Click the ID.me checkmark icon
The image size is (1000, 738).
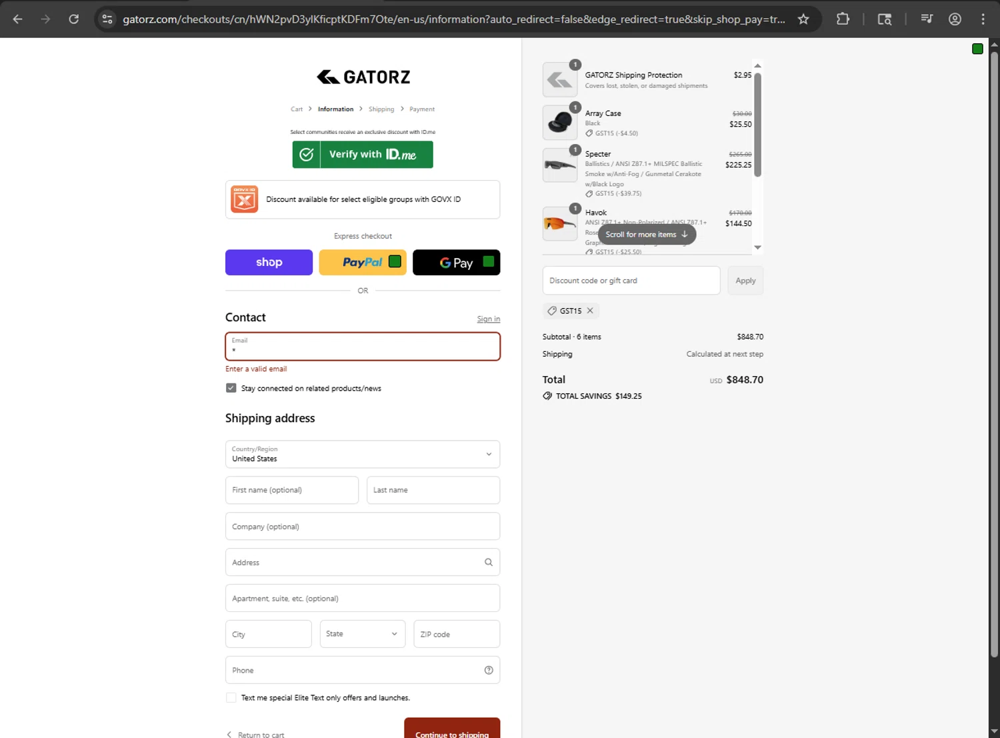point(307,155)
